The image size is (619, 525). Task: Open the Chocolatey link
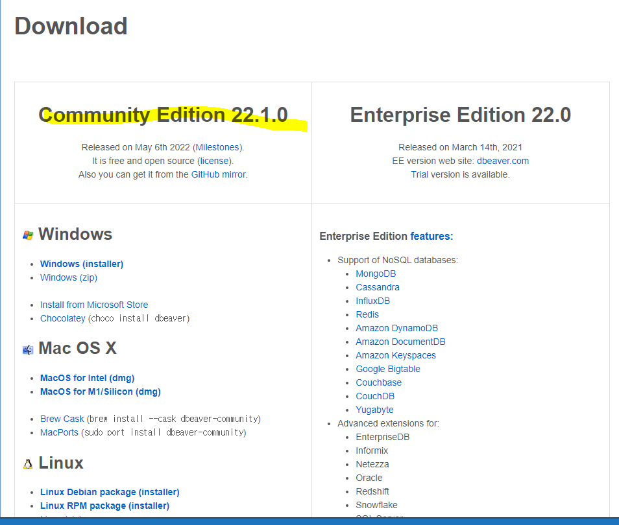pos(63,318)
